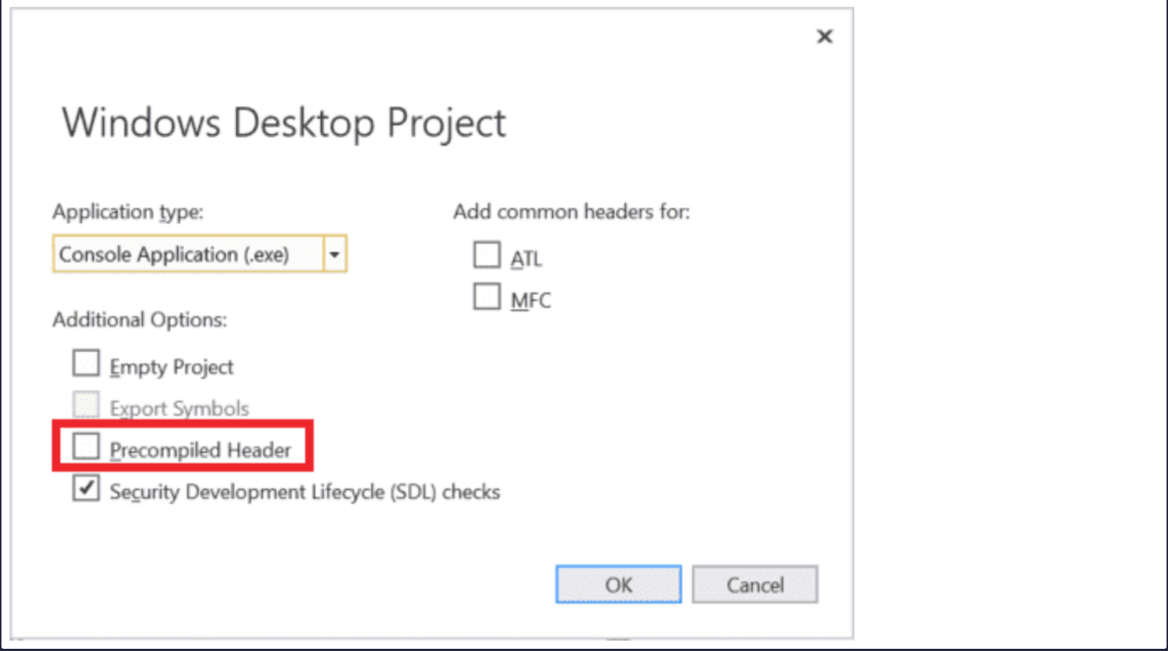
Task: Click the SDL checks label text
Action: point(304,491)
